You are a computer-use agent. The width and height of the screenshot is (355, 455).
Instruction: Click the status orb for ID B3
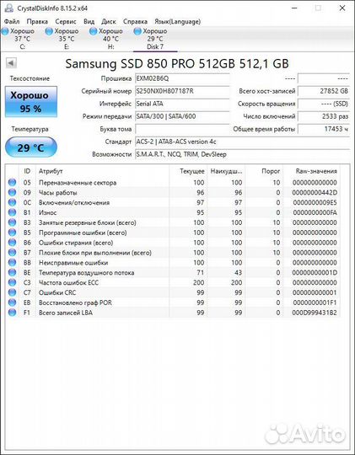(x=12, y=222)
